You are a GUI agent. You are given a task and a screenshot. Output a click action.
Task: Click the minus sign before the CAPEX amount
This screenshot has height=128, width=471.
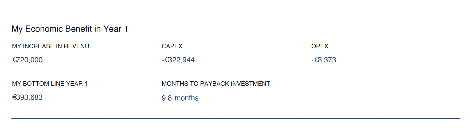click(163, 60)
